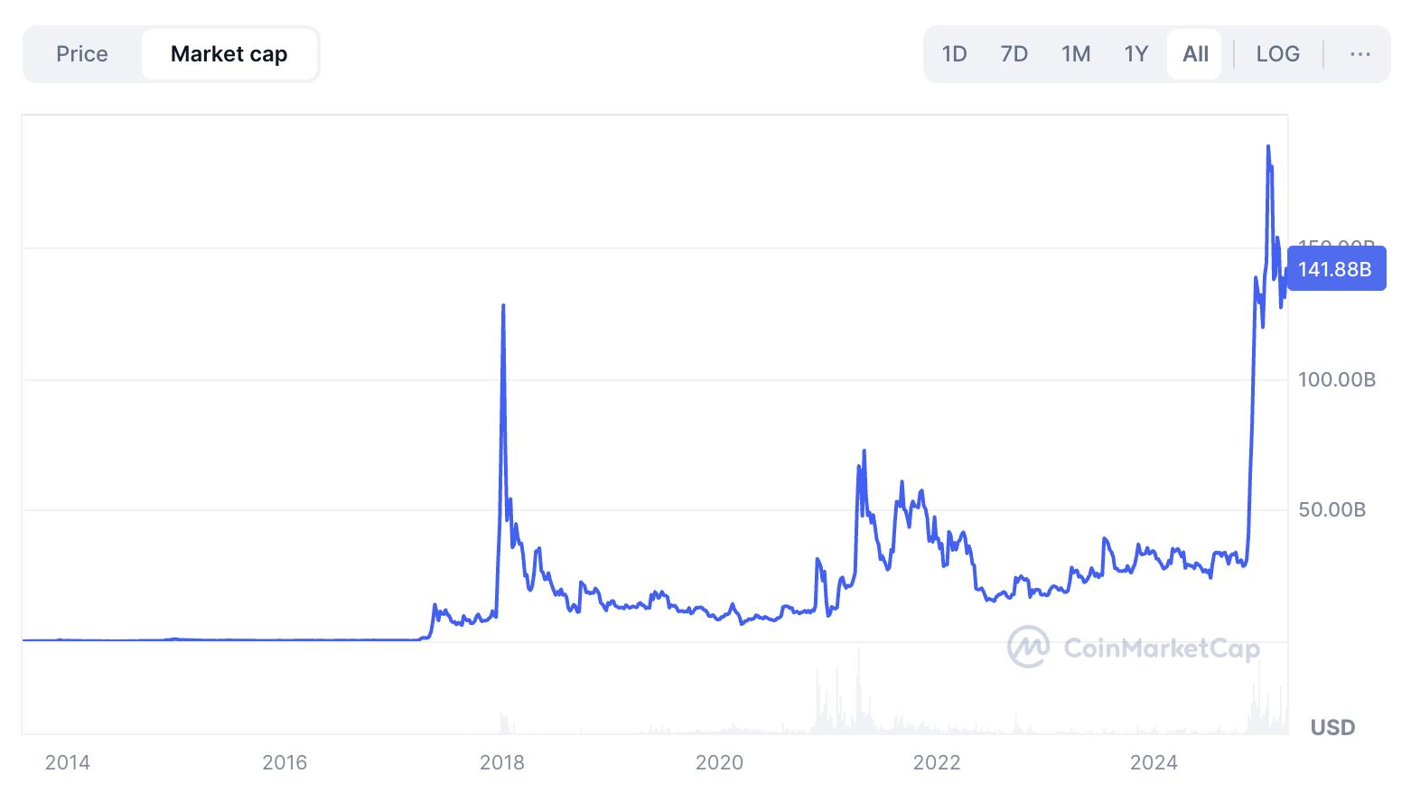Screen dimensions: 1411x811
Task: Click the 2018 label on time axis
Action: 502,762
